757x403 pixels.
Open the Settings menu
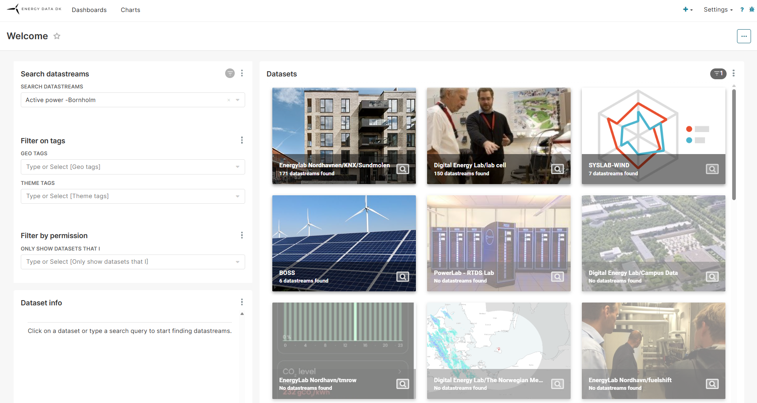(718, 10)
